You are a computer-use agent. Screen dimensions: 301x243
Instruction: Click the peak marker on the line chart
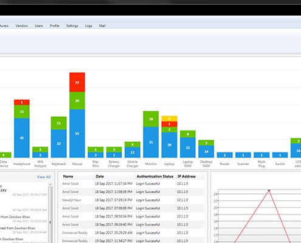[x=269, y=190]
